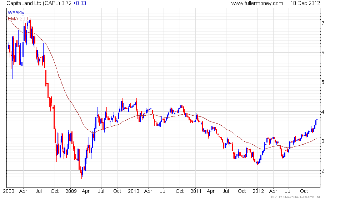Open the www.fullermoney.com link text
The height and width of the screenshot is (200, 350).
257,3
